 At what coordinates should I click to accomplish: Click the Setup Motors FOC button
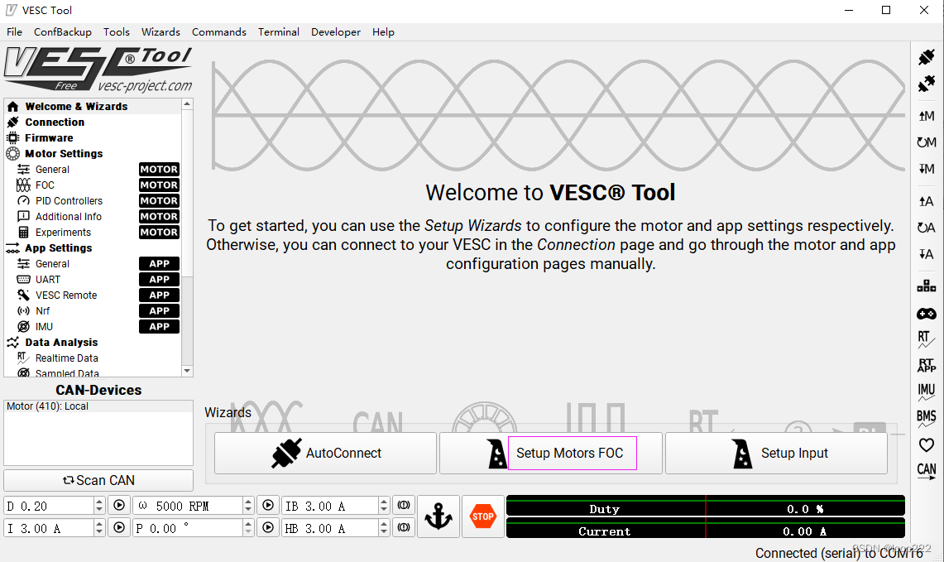tap(551, 453)
